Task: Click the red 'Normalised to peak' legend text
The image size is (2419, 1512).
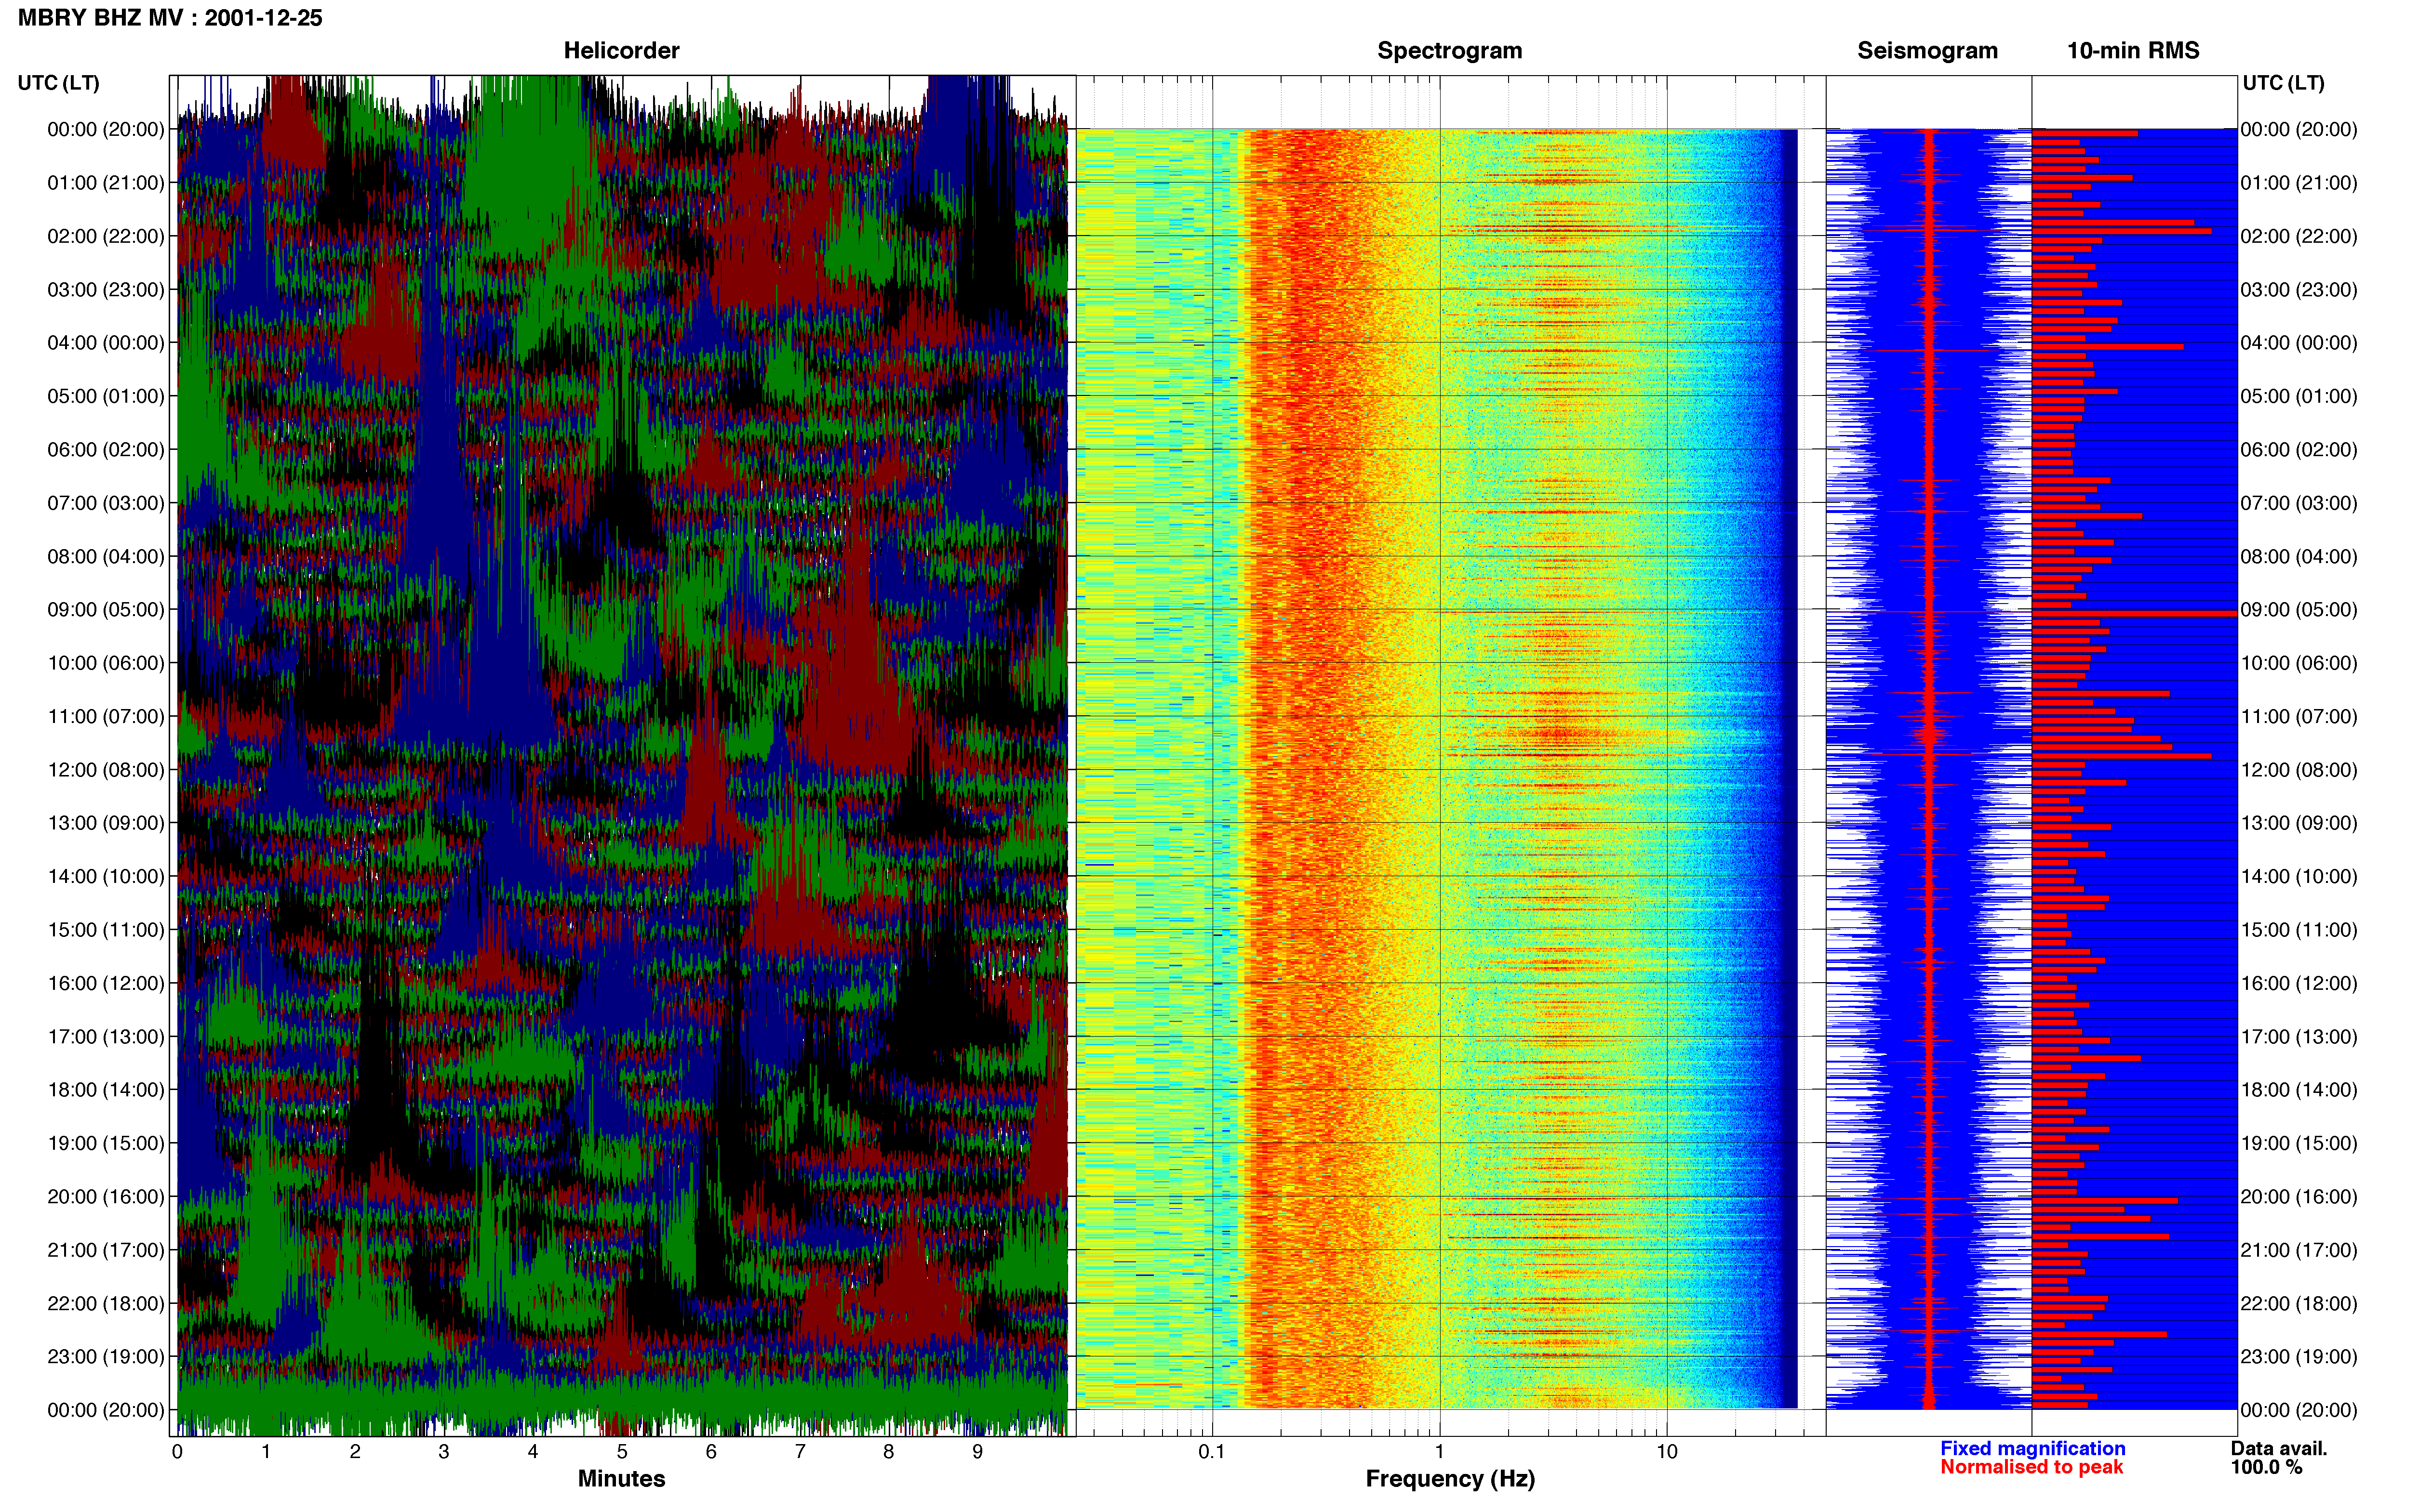Action: click(x=2031, y=1467)
